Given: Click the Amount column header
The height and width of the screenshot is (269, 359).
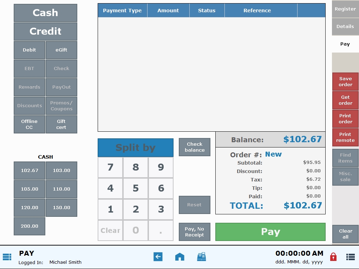Looking at the screenshot, I should [168, 11].
